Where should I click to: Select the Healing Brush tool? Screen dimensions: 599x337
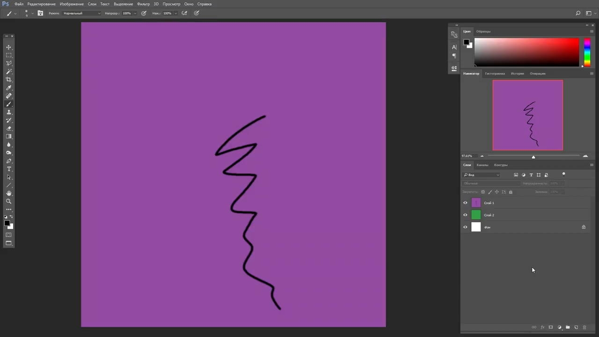(8, 96)
